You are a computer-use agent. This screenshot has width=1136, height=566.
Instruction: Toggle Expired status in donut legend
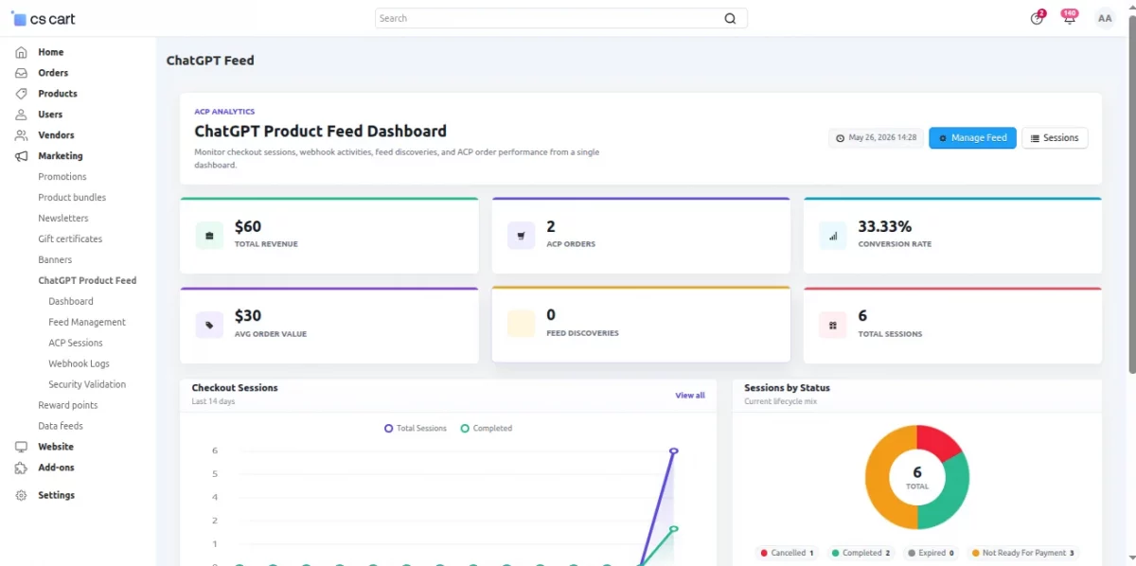931,553
